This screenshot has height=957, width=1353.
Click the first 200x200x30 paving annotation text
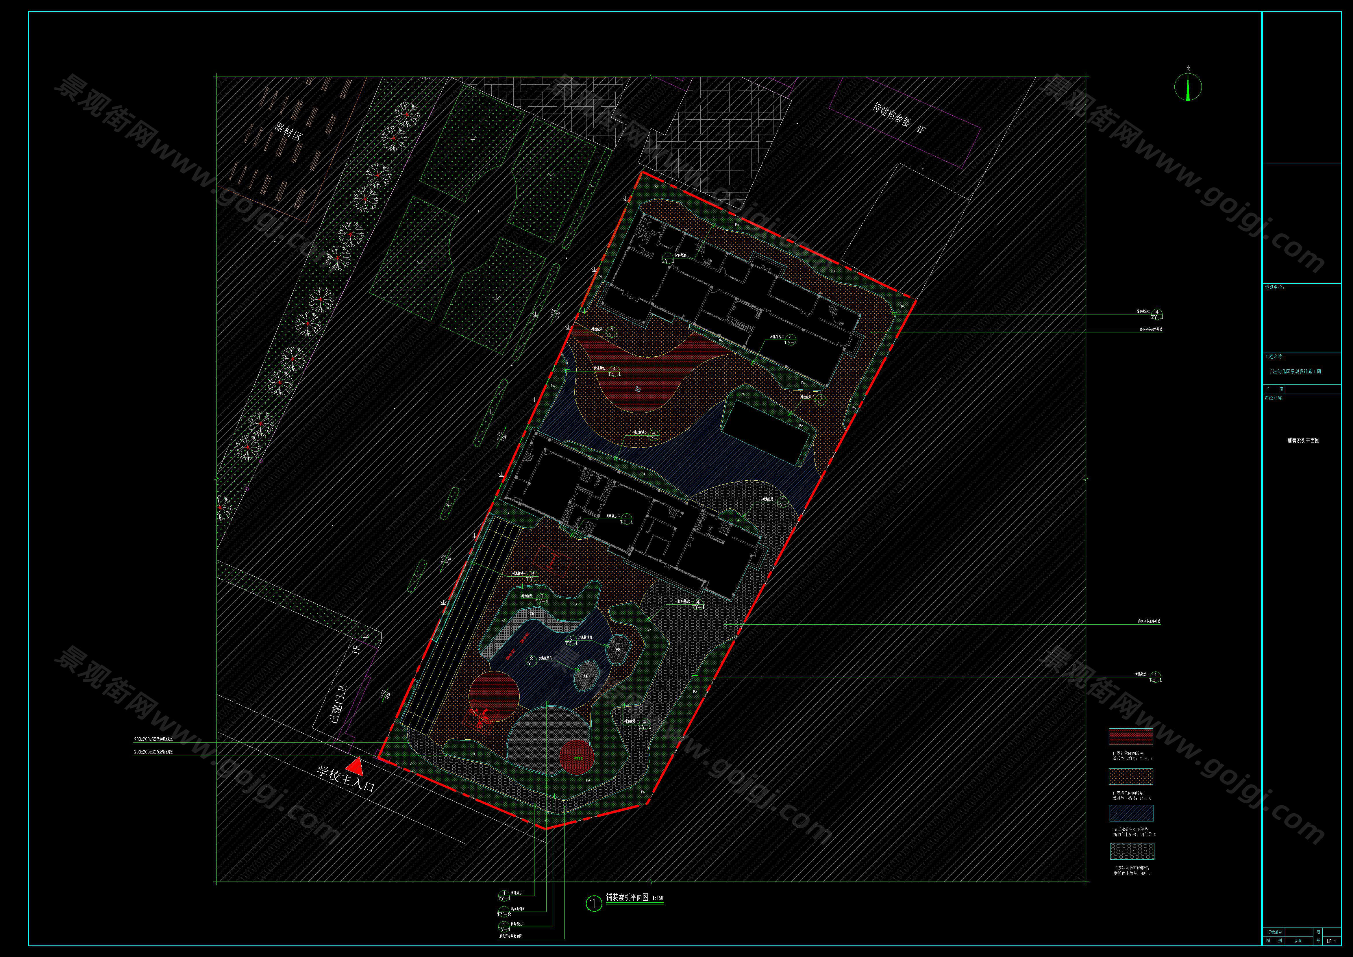(153, 739)
